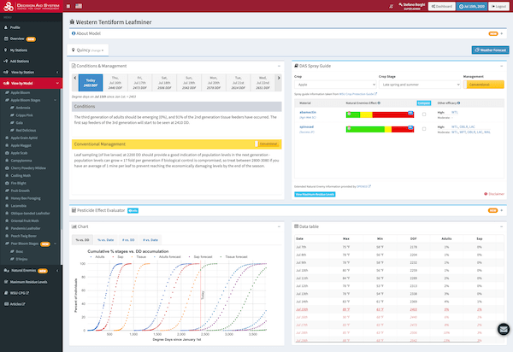Click the Weather Forecast button
This screenshot has width=513, height=352.
pos(489,50)
